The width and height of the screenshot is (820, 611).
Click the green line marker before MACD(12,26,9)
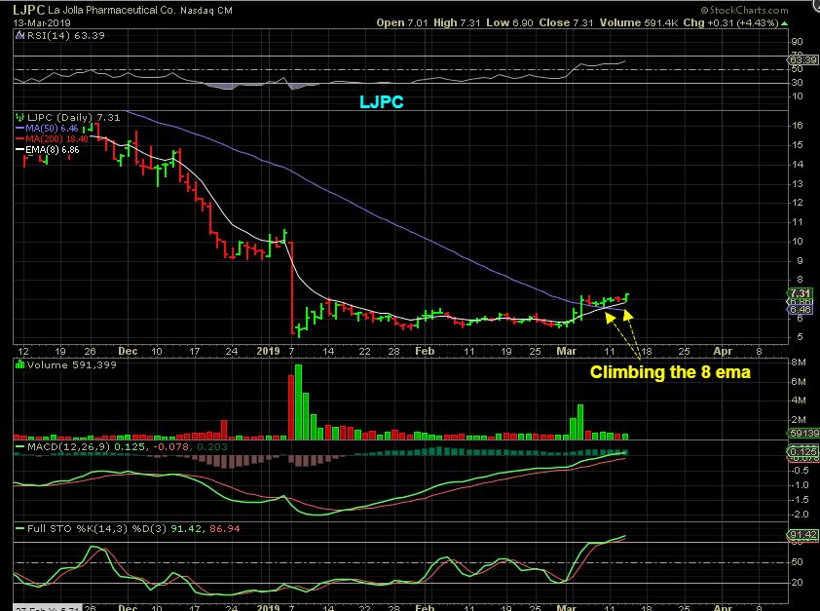click(20, 447)
